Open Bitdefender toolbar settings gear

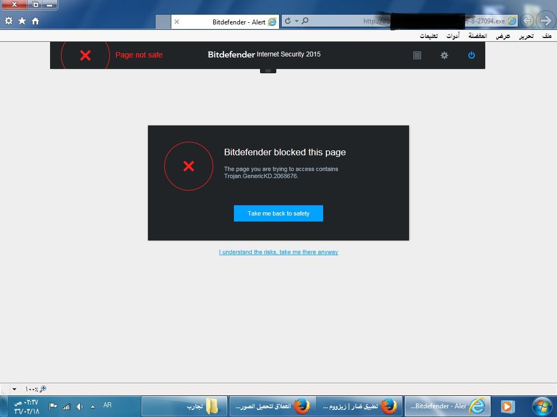click(444, 55)
